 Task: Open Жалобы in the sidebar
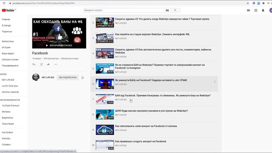click(x=6, y=139)
